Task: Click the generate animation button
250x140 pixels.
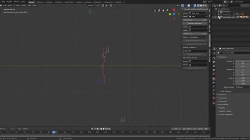Action: (x=195, y=23)
